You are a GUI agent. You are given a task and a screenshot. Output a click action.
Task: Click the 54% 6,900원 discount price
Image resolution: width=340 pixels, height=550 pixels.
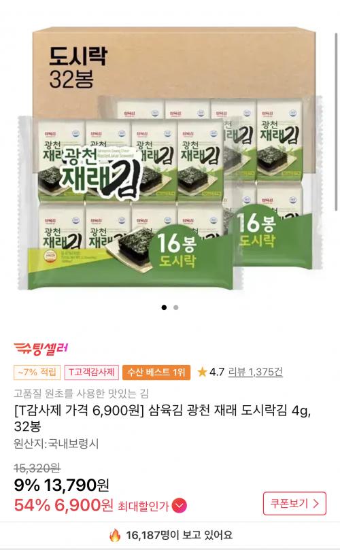(x=63, y=505)
